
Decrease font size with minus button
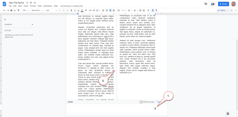tap(60, 11)
